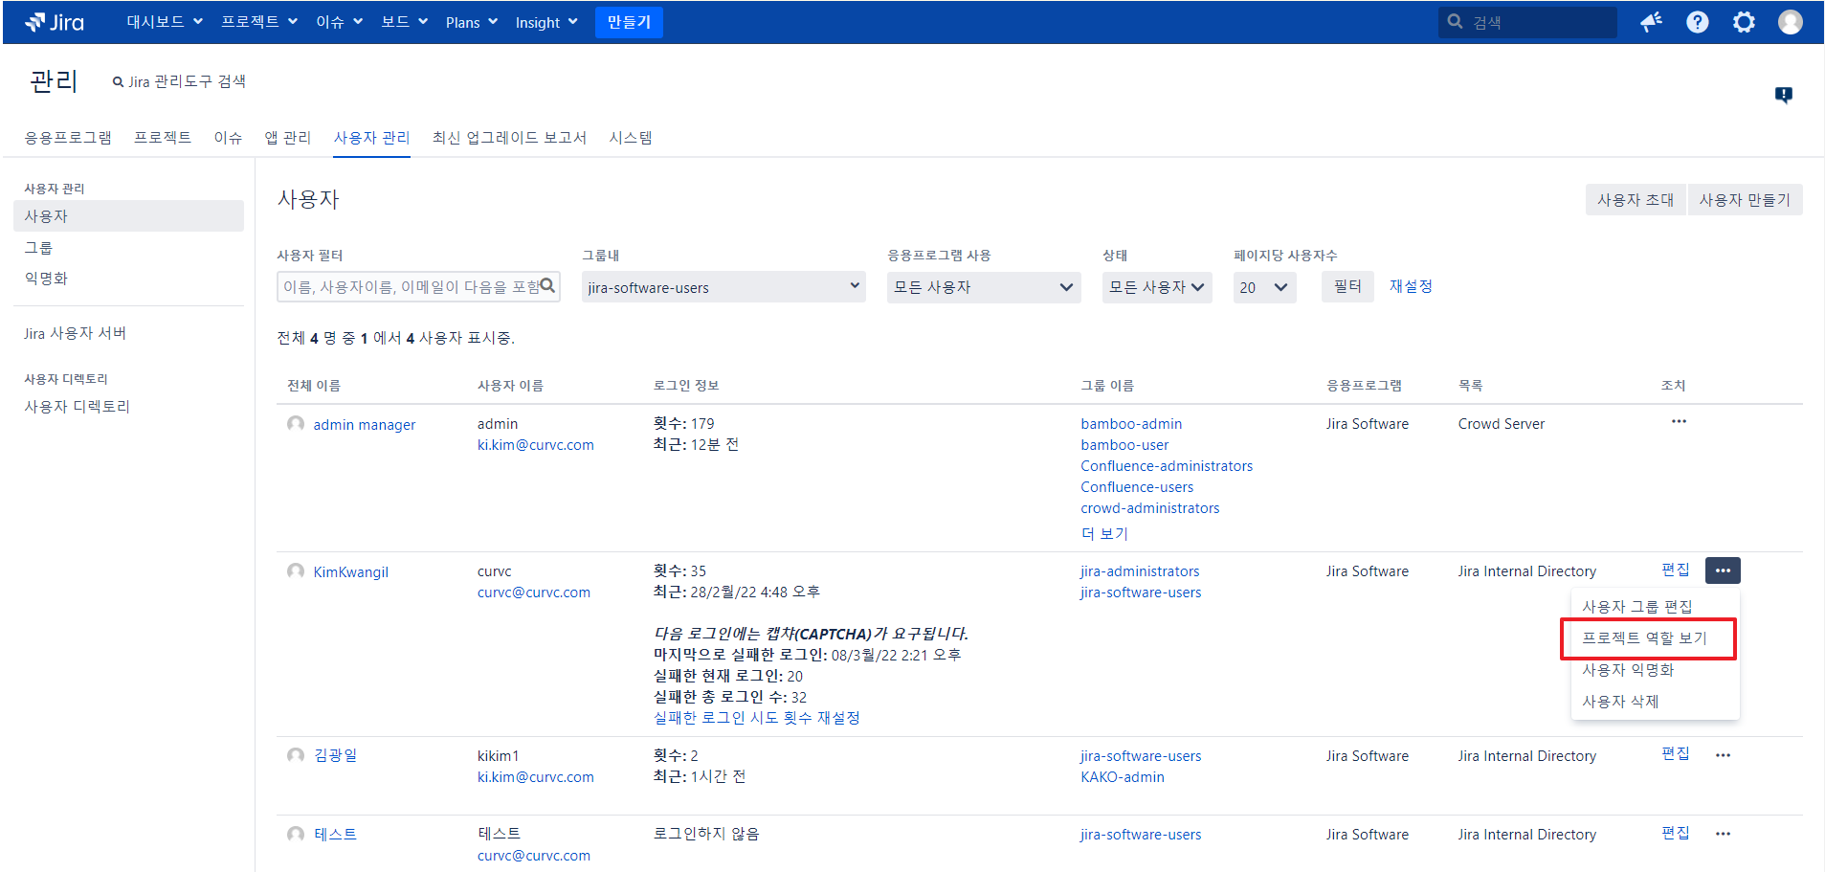
Task: Click Jira 관리도구 검색 search
Action: pyautogui.click(x=179, y=81)
